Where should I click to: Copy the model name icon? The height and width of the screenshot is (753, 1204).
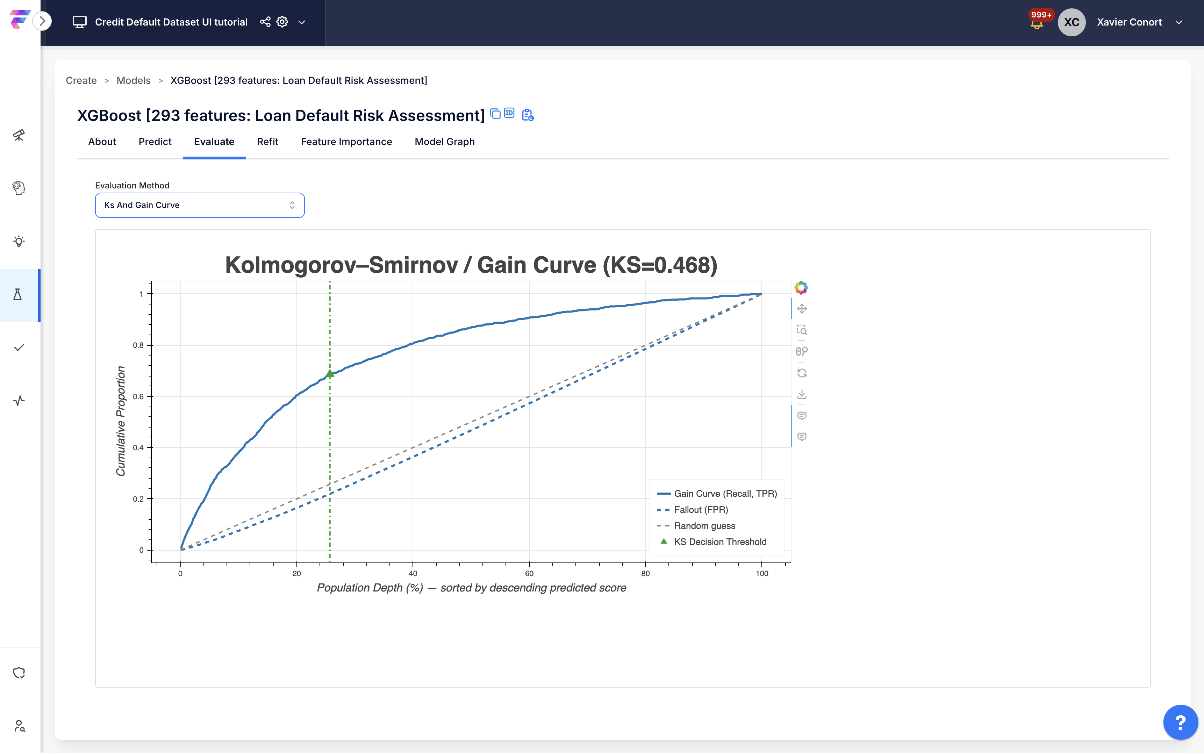pos(495,114)
